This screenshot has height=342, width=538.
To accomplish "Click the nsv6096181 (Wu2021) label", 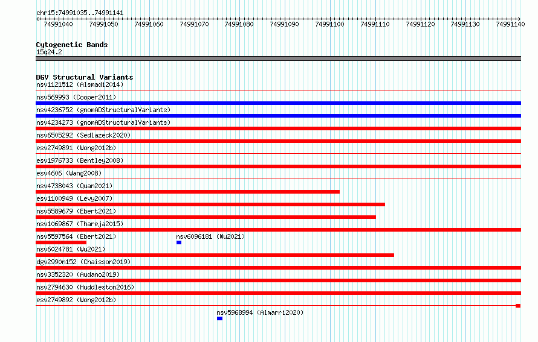I will (210, 236).
